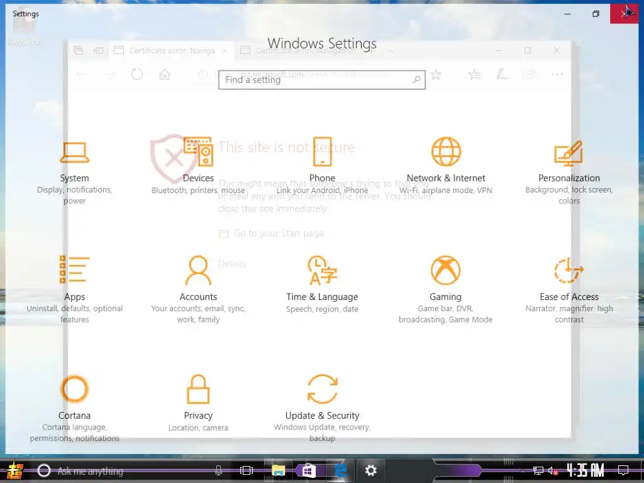644x483 pixels.
Task: Open the Start menu button on taskbar
Action: pos(14,470)
